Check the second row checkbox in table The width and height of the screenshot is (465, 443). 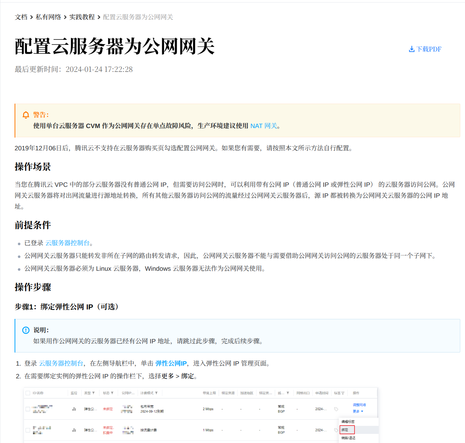pyautogui.click(x=28, y=430)
